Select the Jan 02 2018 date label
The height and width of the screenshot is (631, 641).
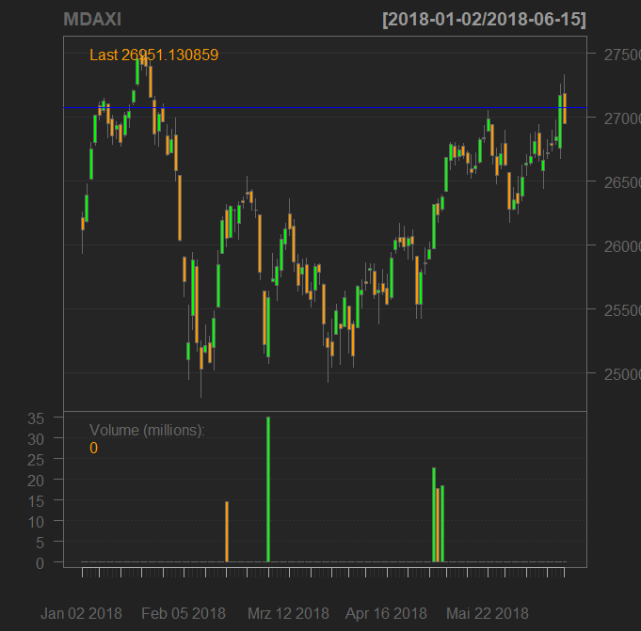tap(81, 613)
